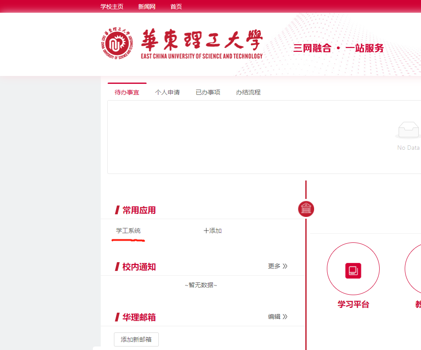Open 学校主页 in the top bar
The image size is (421, 350).
[112, 7]
